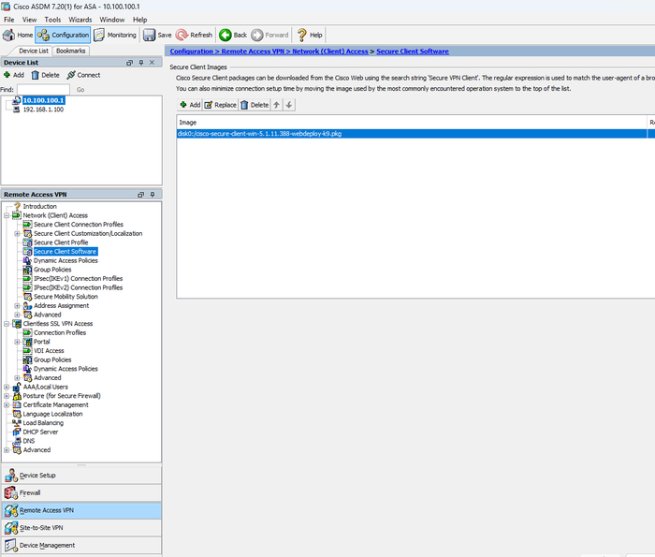Add a new Secure Client image
Image resolution: width=655 pixels, height=557 pixels.
tap(189, 105)
